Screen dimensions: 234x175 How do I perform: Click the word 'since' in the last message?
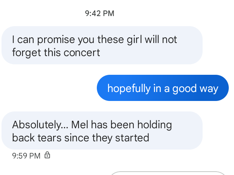(77, 138)
